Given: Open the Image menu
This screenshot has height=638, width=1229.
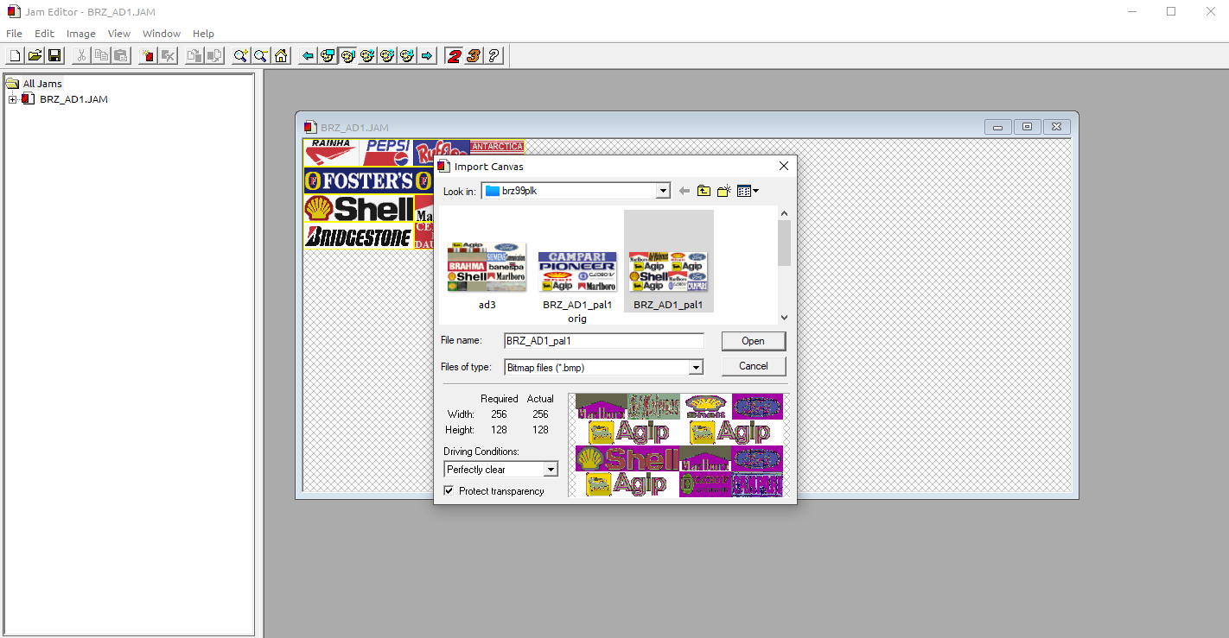Looking at the screenshot, I should click(x=80, y=34).
